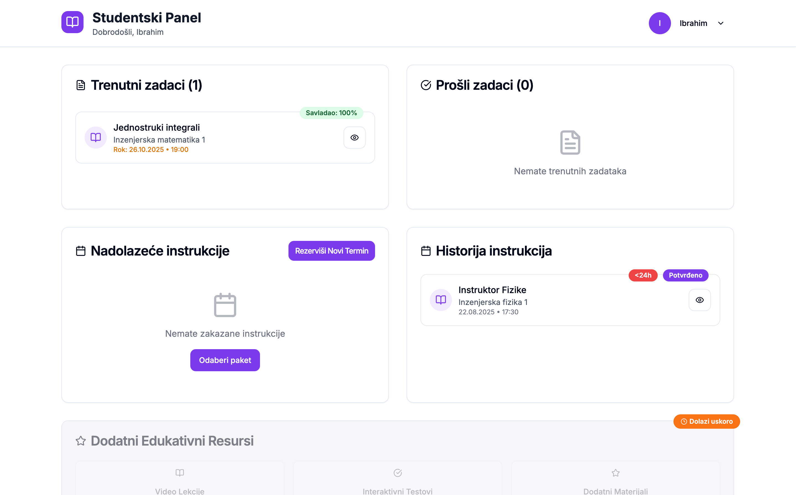Screen dimensions: 796x495
Task: Click the Video Lekcije book icon
Action: (x=180, y=472)
